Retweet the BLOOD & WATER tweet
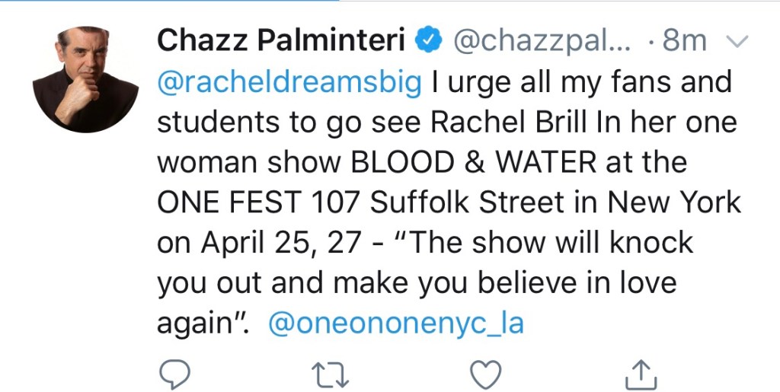Viewport: 780px width, 392px height. coord(328,374)
